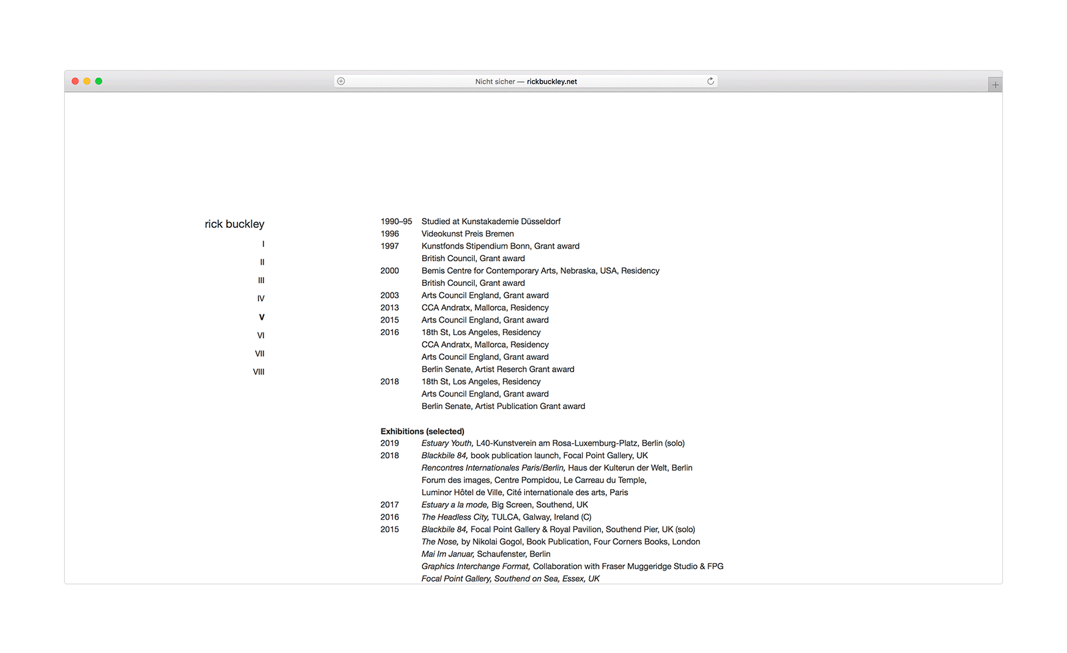Click 'The Nose, by Nikolai Gogol' entry
The width and height of the screenshot is (1067, 653).
[x=561, y=542]
